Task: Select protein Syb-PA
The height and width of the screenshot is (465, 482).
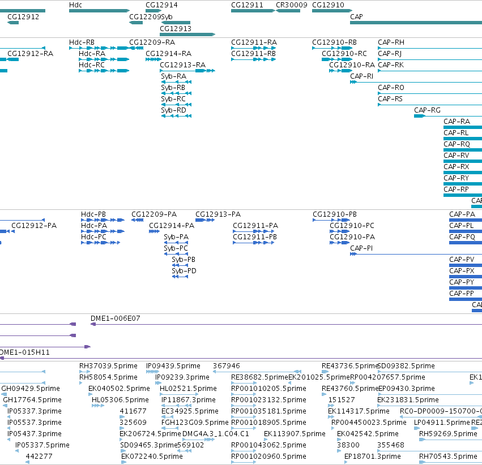Action: coord(176,243)
